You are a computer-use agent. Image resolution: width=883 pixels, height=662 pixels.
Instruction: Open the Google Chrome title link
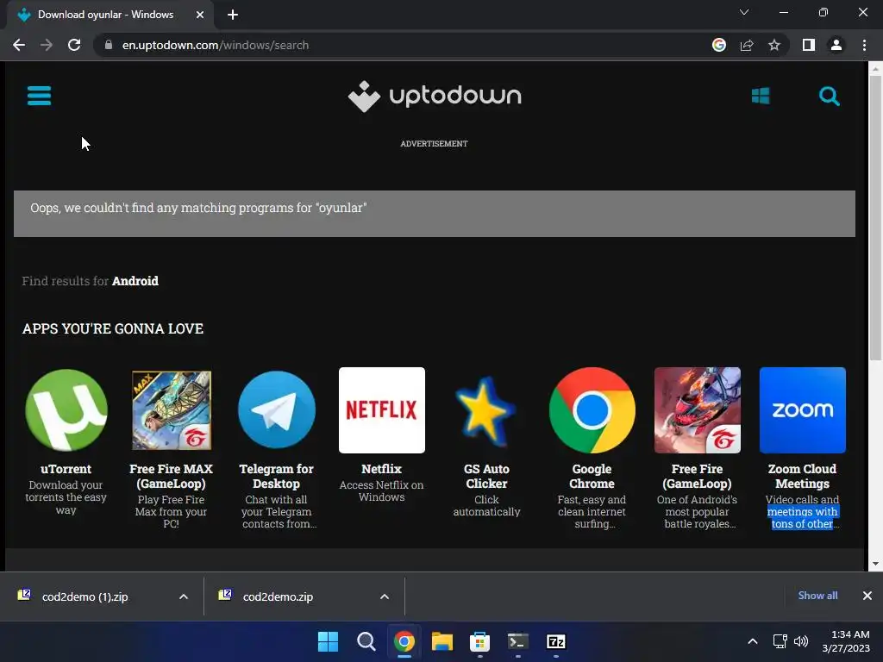[592, 476]
